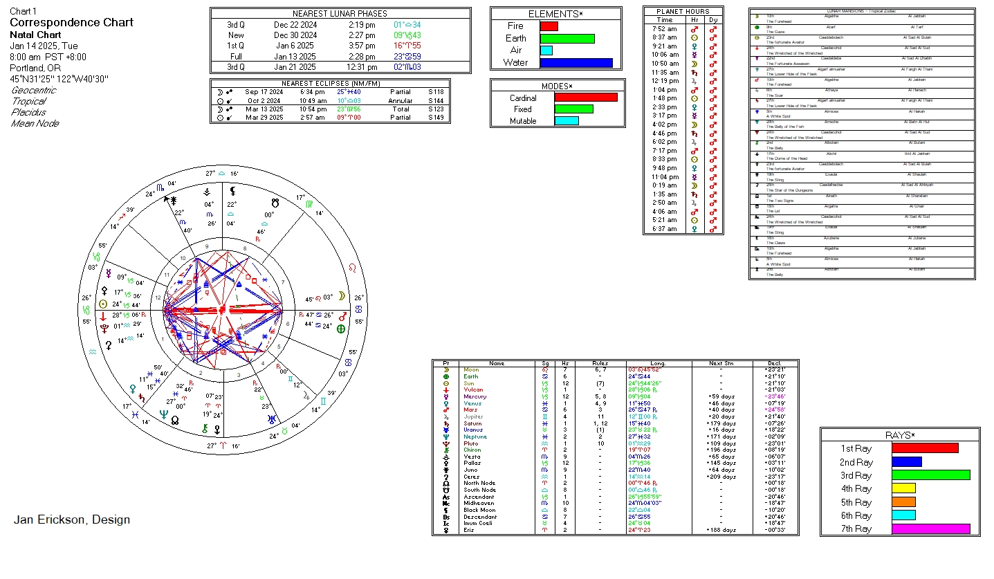
Task: Click the Mar 13 2025 total eclipse row
Action: [331, 109]
